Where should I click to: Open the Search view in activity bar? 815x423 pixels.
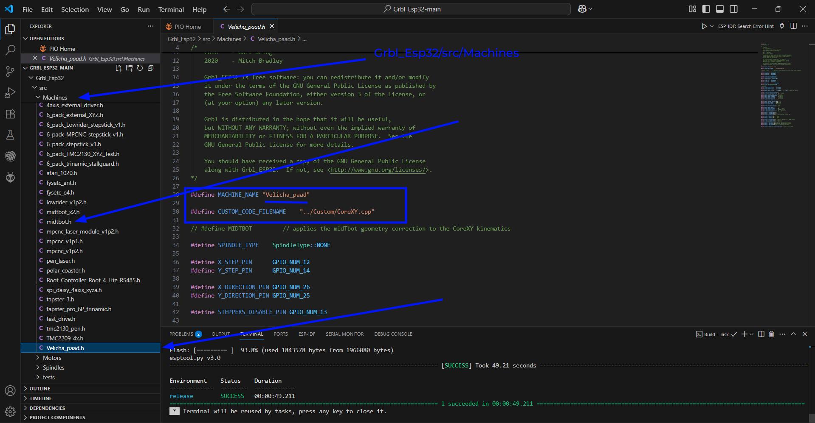(10, 50)
